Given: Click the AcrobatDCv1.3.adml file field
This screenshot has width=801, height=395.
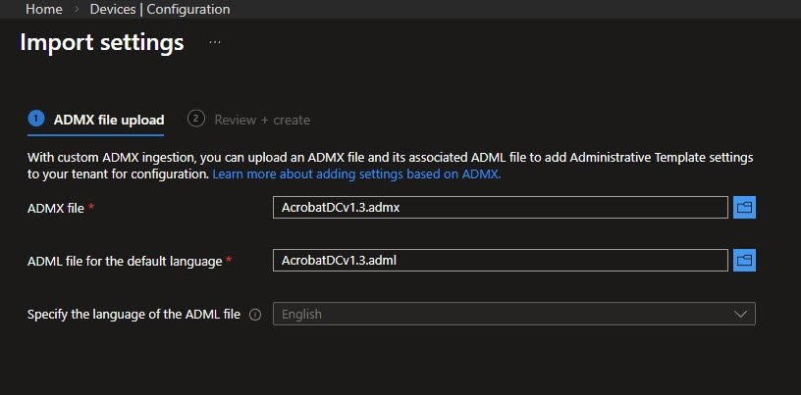Looking at the screenshot, I should click(x=500, y=260).
